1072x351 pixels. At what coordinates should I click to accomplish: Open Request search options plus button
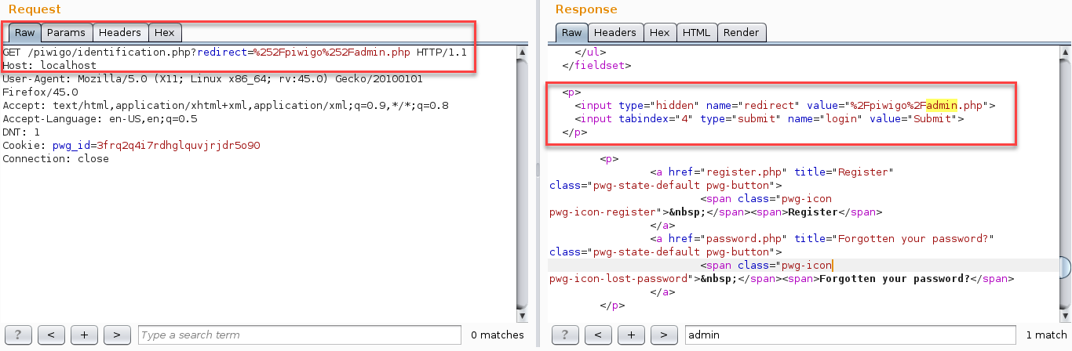[84, 335]
